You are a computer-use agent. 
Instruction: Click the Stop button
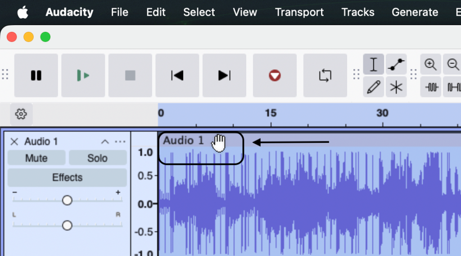(130, 75)
